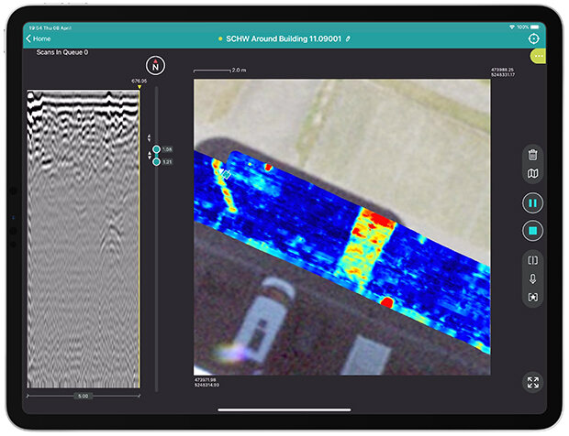Click the north compass orientation icon
Viewport: 569px width, 436px height.
(x=155, y=65)
